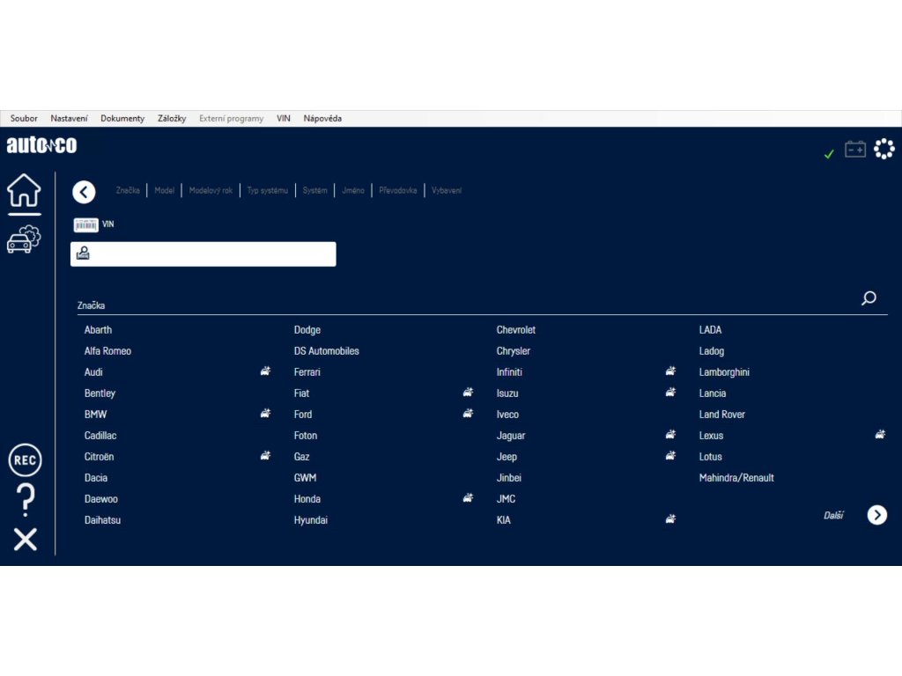Click the car icon next to Jeep
902x676 pixels.
click(x=670, y=456)
